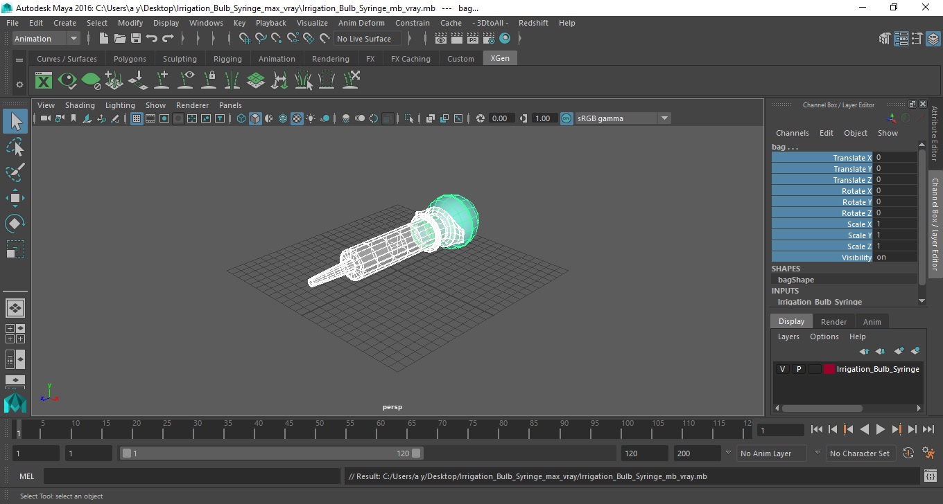Image resolution: width=943 pixels, height=504 pixels.
Task: Switch to the Rigging shelf tab
Action: (227, 59)
